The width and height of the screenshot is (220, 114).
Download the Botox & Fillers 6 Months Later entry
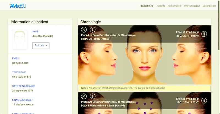(x=92, y=96)
